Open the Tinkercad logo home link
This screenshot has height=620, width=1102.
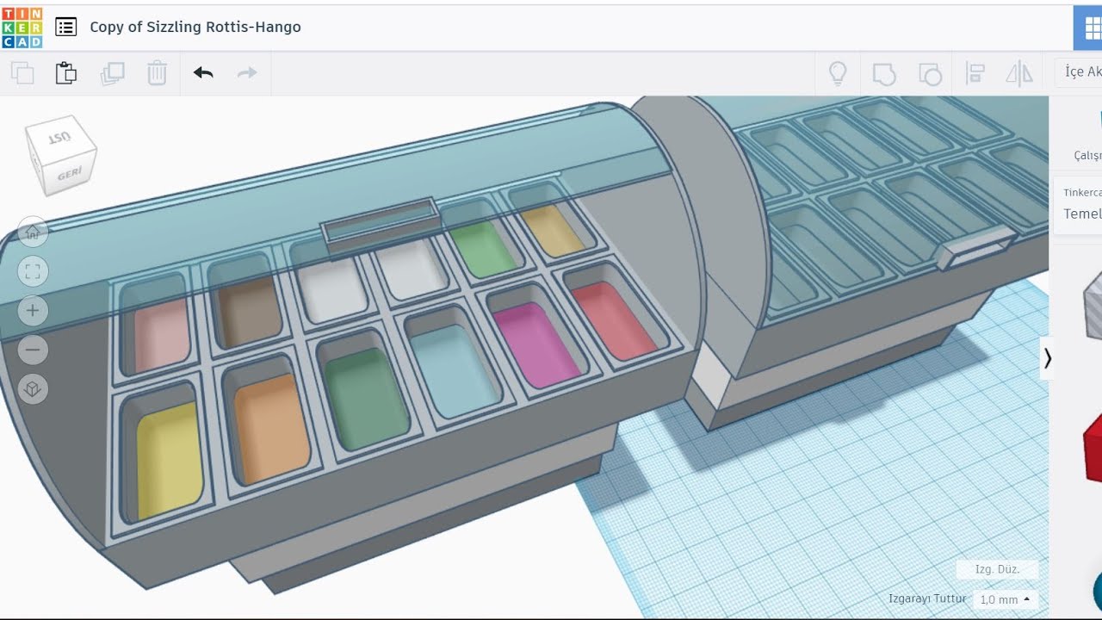pyautogui.click(x=22, y=27)
